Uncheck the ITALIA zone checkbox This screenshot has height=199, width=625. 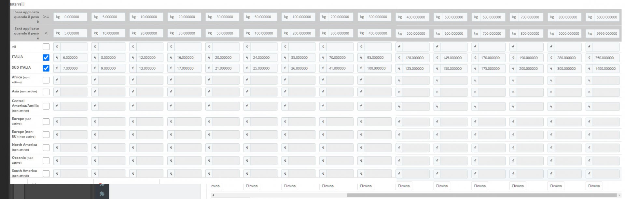46,58
